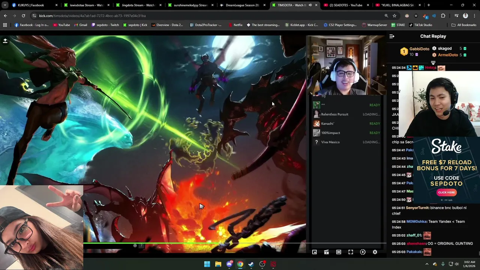Click microphone icon in system tray
Viewport: 480px width, 270px height.
[x=443, y=264]
